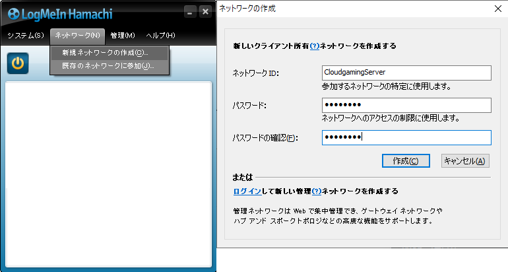This screenshot has width=508, height=272.
Task: Follow the ログイン link
Action: pos(247,191)
